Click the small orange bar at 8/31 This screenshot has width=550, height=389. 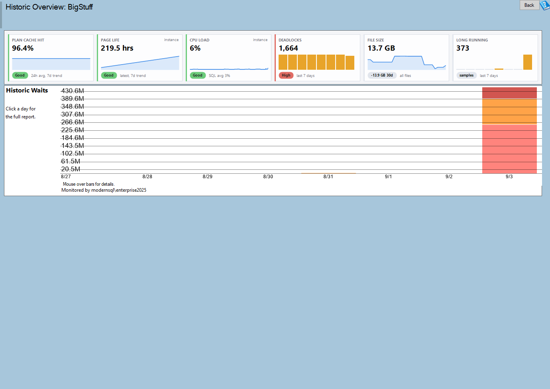click(x=328, y=173)
